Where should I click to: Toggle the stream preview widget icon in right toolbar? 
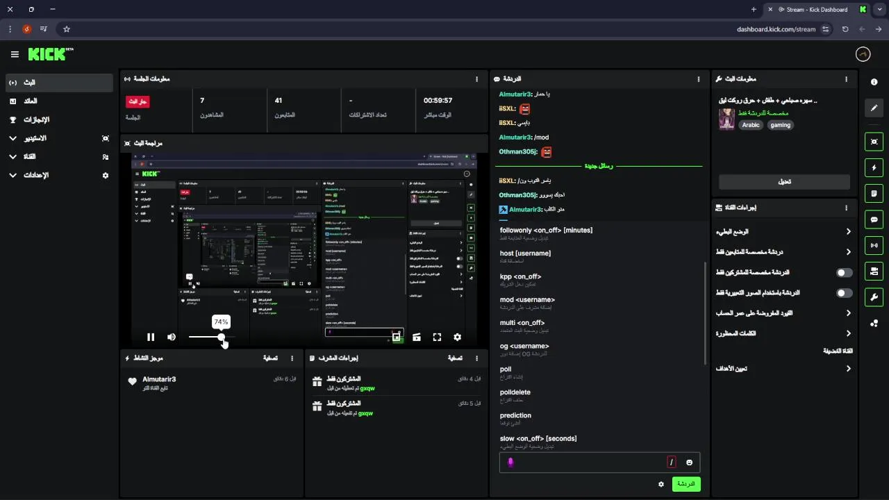pyautogui.click(x=874, y=142)
